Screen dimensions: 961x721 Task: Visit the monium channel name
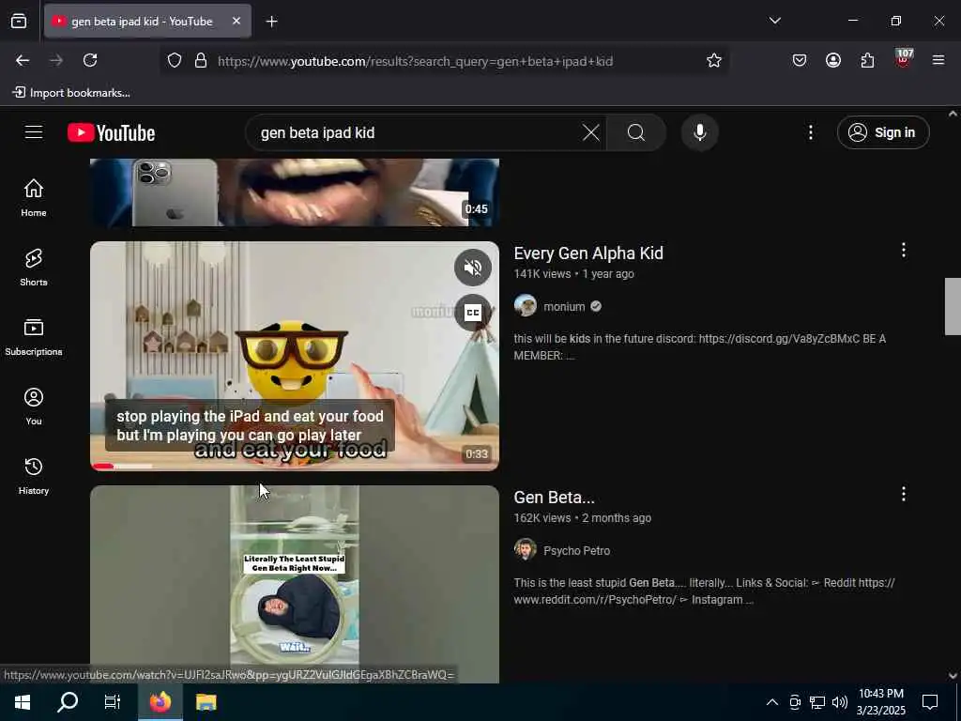(564, 307)
